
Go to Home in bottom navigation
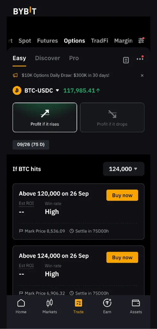coord(21,306)
